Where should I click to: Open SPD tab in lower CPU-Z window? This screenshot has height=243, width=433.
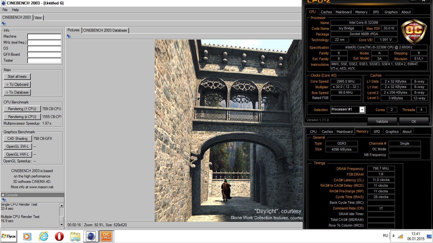point(377,132)
